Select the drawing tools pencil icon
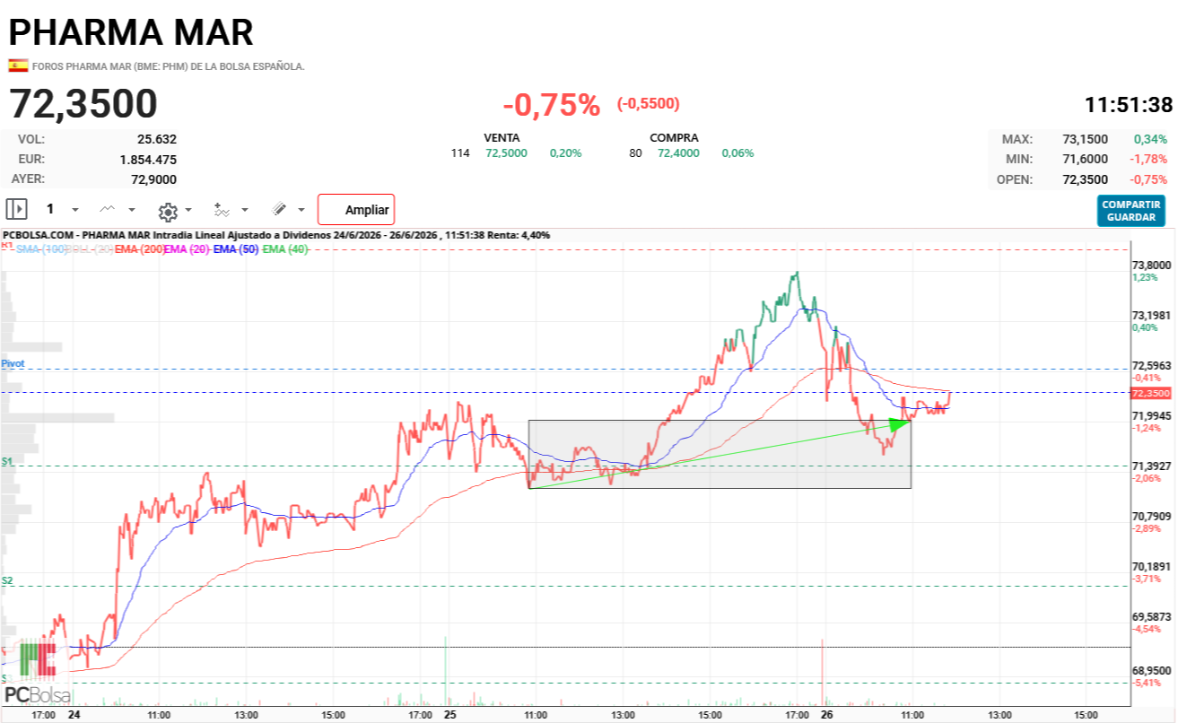 [x=279, y=209]
